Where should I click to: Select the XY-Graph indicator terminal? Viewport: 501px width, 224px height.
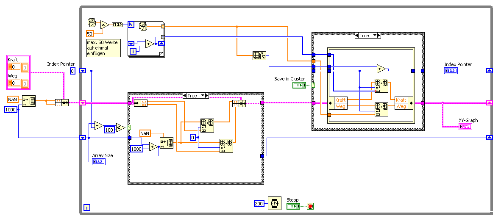pyautogui.click(x=465, y=127)
